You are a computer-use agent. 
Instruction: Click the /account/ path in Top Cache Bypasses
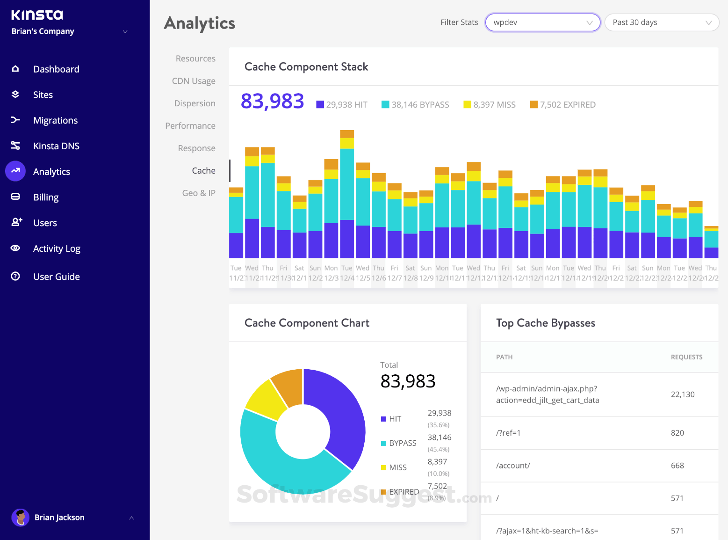tap(512, 466)
